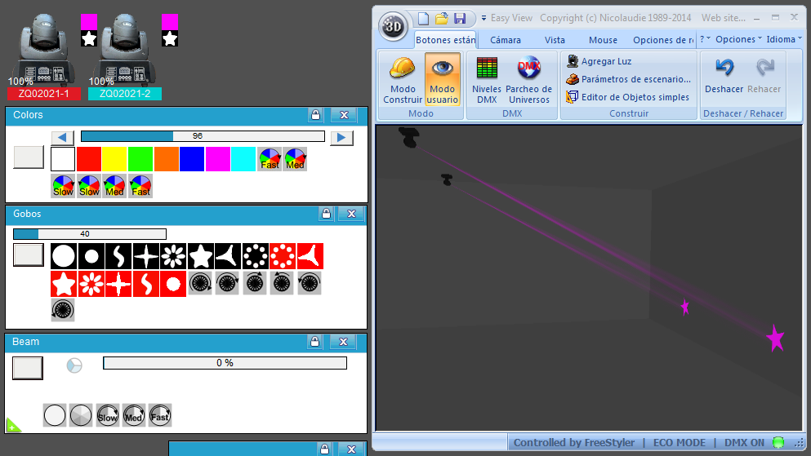The width and height of the screenshot is (811, 456).
Task: Click Med color wheel in top row
Action: (x=296, y=158)
